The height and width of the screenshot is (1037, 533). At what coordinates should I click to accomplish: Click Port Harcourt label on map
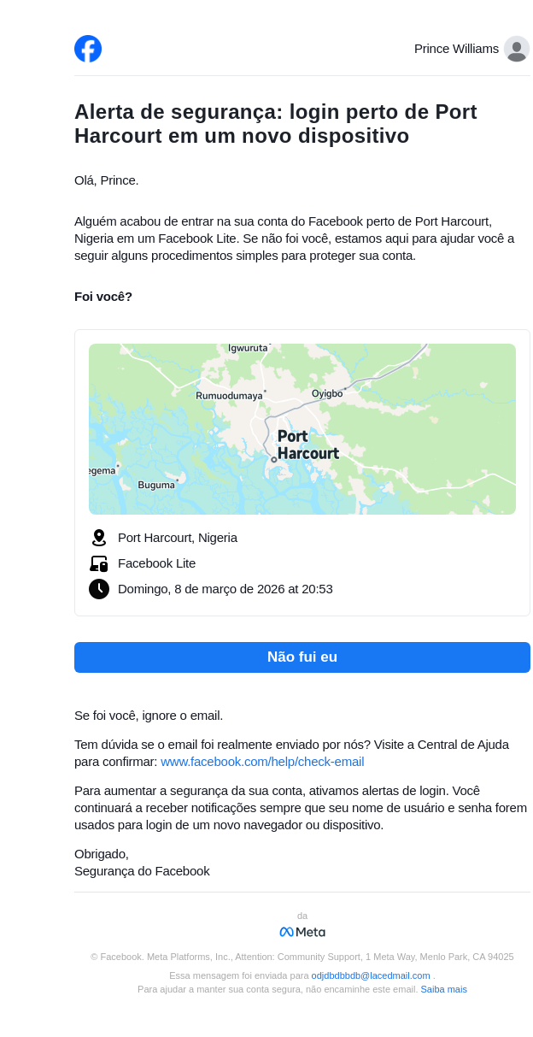click(307, 445)
